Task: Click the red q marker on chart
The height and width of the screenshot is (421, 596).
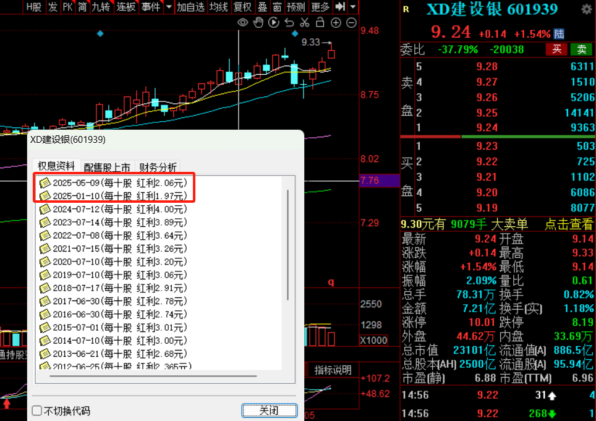Action: [x=331, y=282]
